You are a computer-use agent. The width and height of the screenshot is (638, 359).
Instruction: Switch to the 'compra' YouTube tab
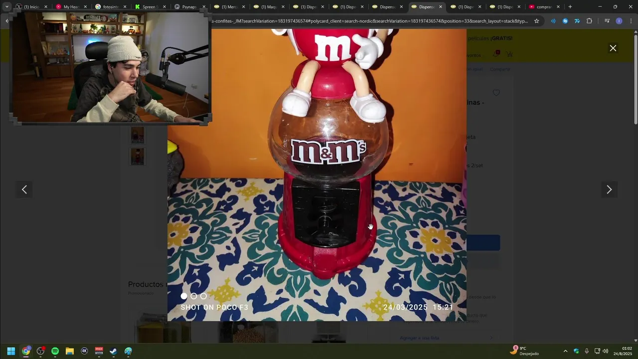pyautogui.click(x=543, y=7)
